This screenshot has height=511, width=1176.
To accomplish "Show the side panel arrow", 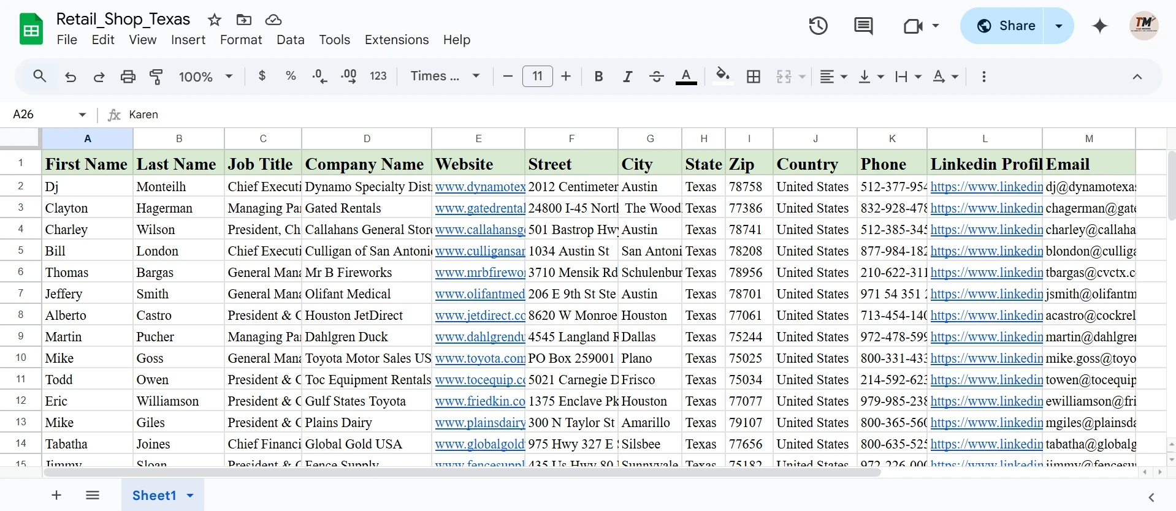I will [x=1151, y=497].
